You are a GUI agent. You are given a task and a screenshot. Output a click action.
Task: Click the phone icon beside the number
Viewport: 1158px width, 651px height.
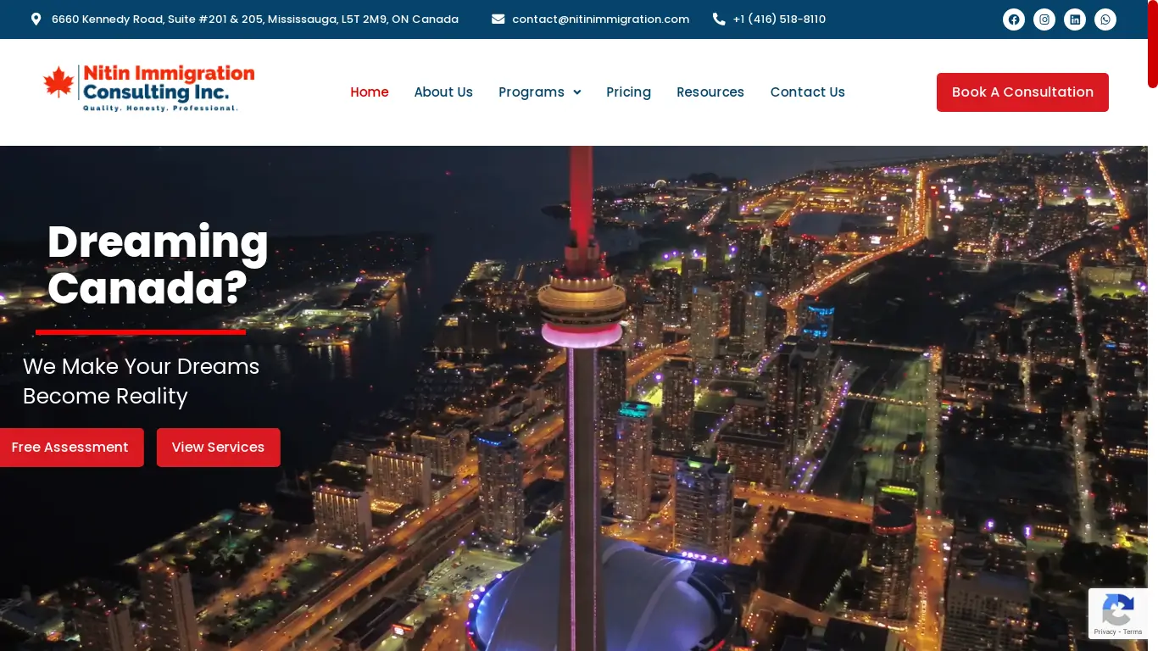click(719, 19)
